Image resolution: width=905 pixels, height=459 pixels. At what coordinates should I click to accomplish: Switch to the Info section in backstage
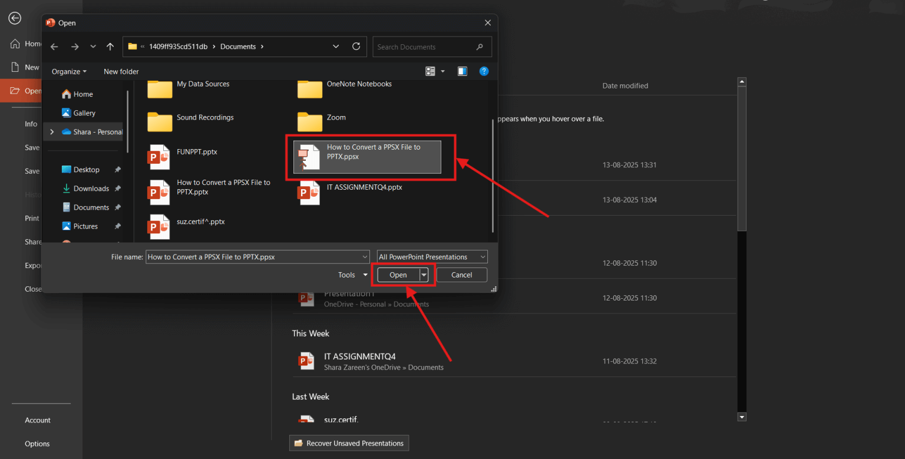click(x=31, y=124)
